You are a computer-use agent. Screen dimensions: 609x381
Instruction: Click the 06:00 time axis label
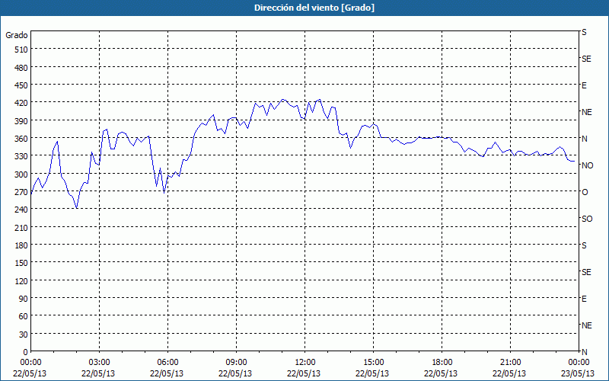(167, 363)
